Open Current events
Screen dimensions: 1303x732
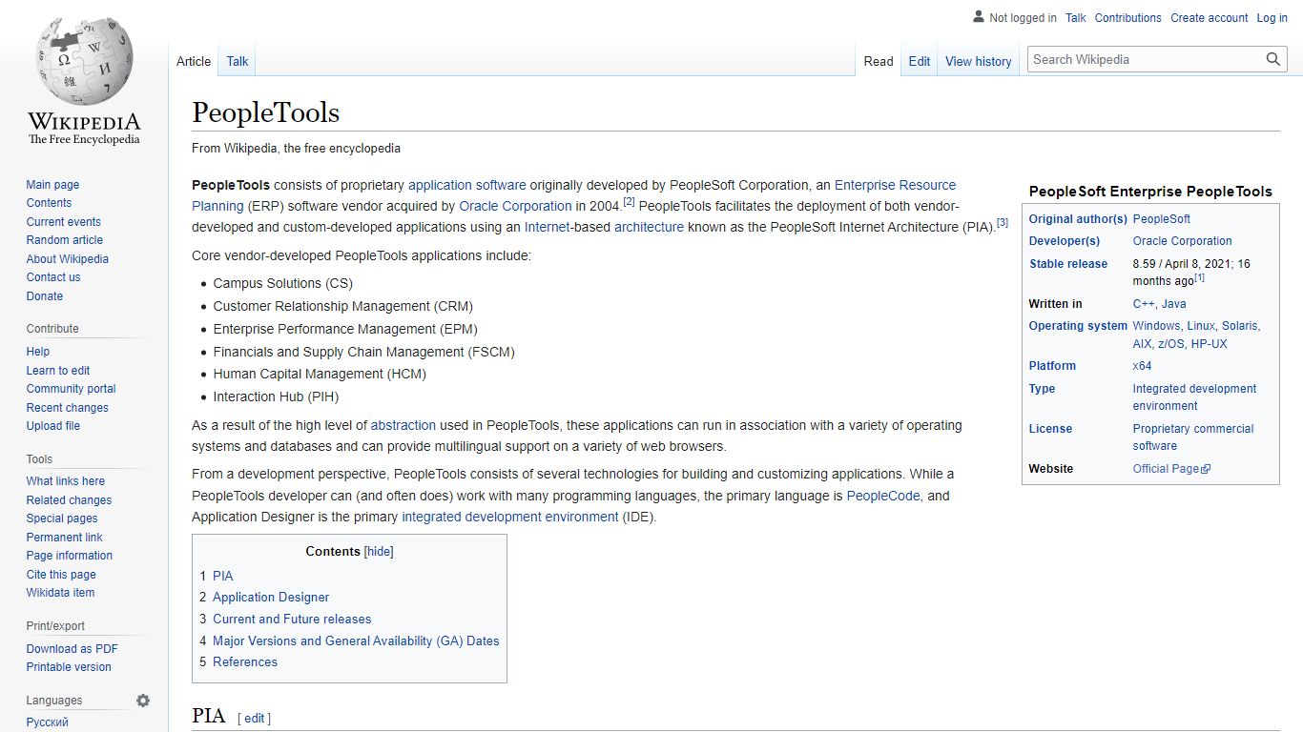63,222
